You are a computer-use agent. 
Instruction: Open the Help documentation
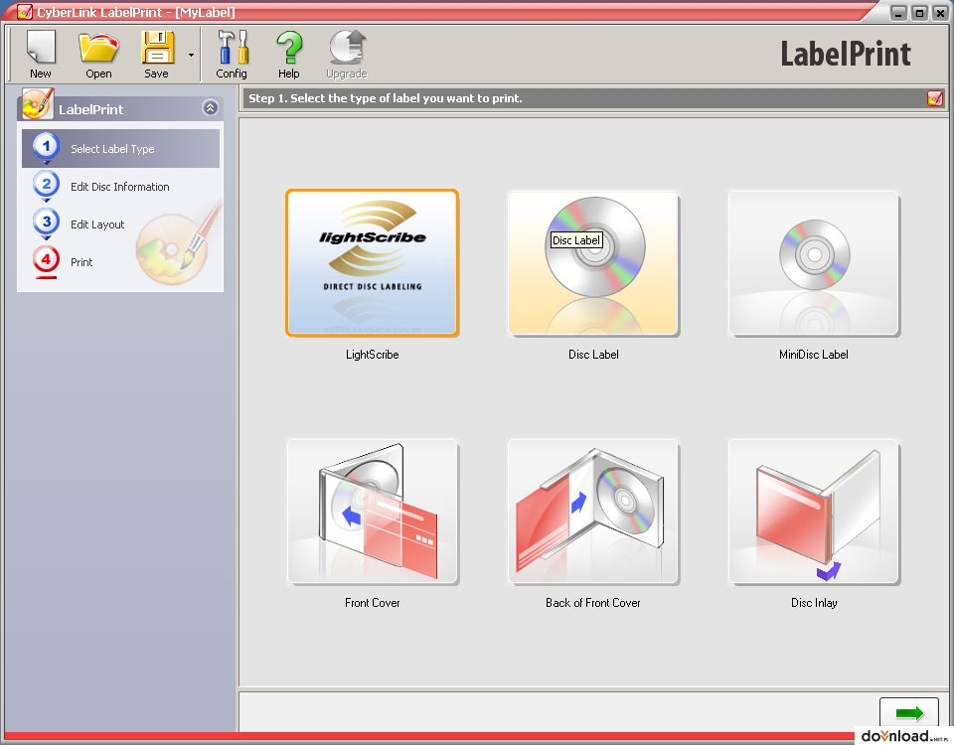[289, 55]
